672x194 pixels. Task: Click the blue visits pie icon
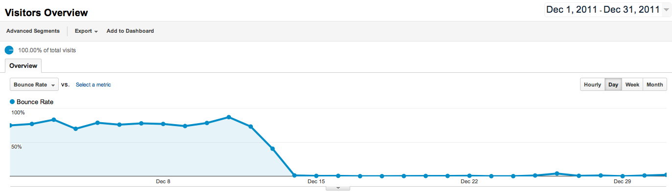(9, 50)
